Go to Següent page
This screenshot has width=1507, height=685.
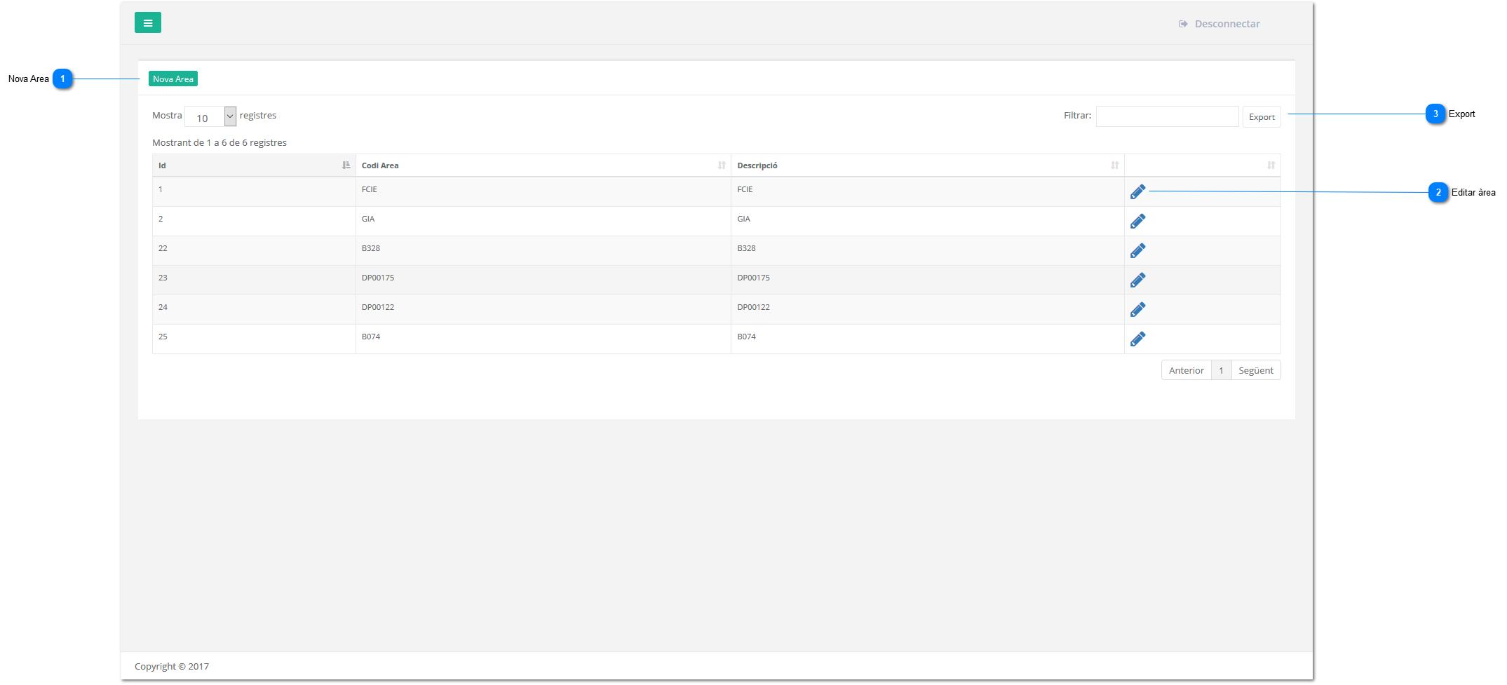point(1255,370)
